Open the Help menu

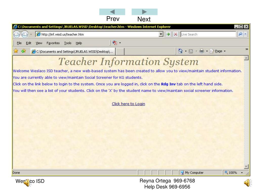(x=79, y=43)
